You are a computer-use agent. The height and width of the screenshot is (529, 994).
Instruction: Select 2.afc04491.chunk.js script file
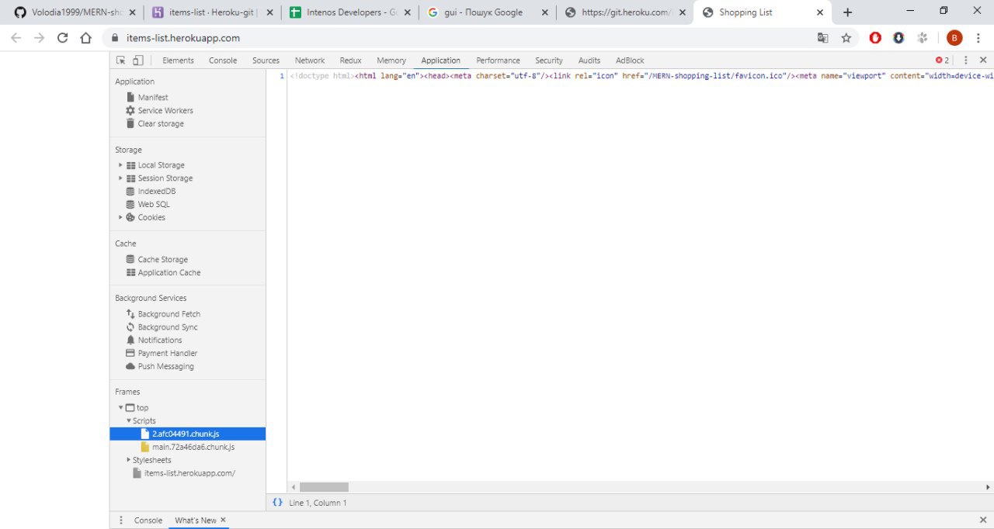click(x=187, y=434)
